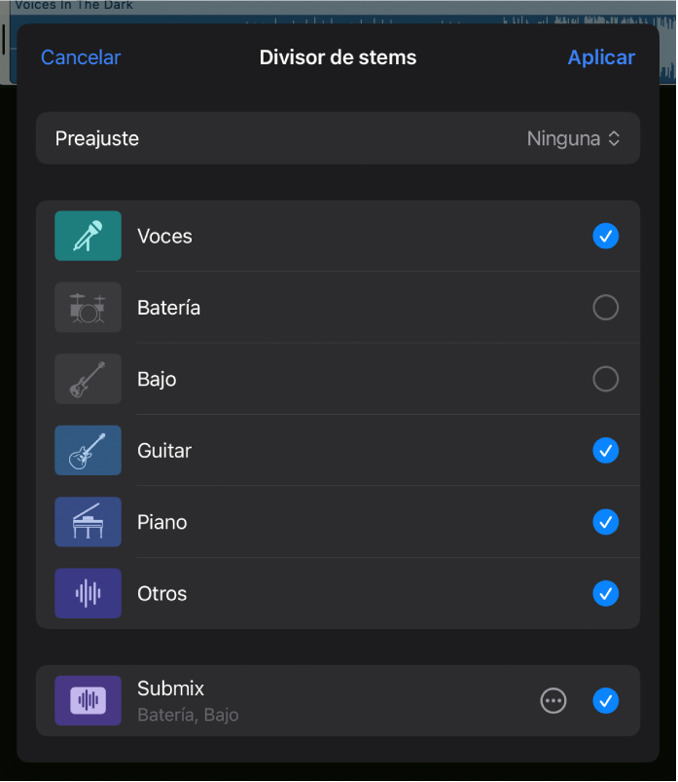Image resolution: width=678 pixels, height=782 pixels.
Task: Click the Guitar acoustic guitar icon
Action: pyautogui.click(x=86, y=450)
